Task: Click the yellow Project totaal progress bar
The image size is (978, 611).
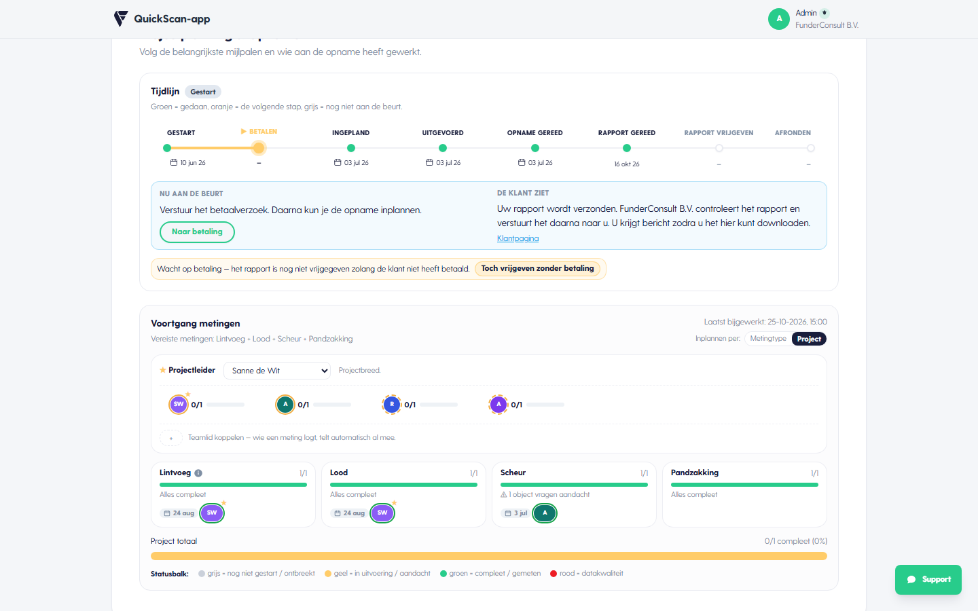Action: click(489, 556)
